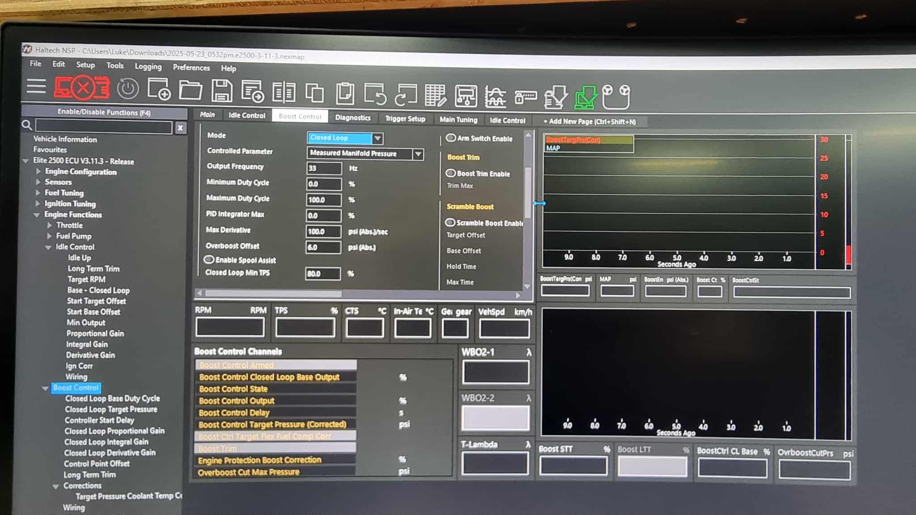Select Overboost Cut Max Pressure channel row

point(275,472)
